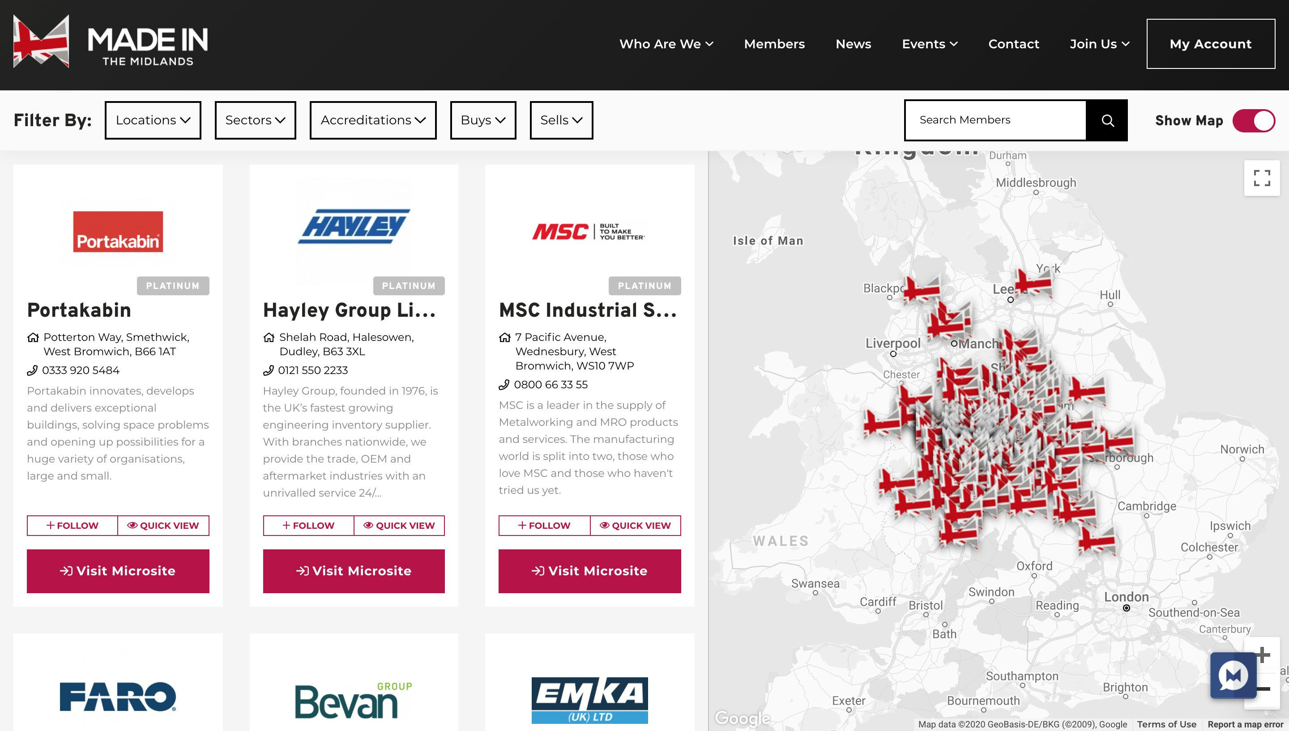This screenshot has height=731, width=1289.
Task: Visit Portakabin microsite
Action: tap(118, 571)
